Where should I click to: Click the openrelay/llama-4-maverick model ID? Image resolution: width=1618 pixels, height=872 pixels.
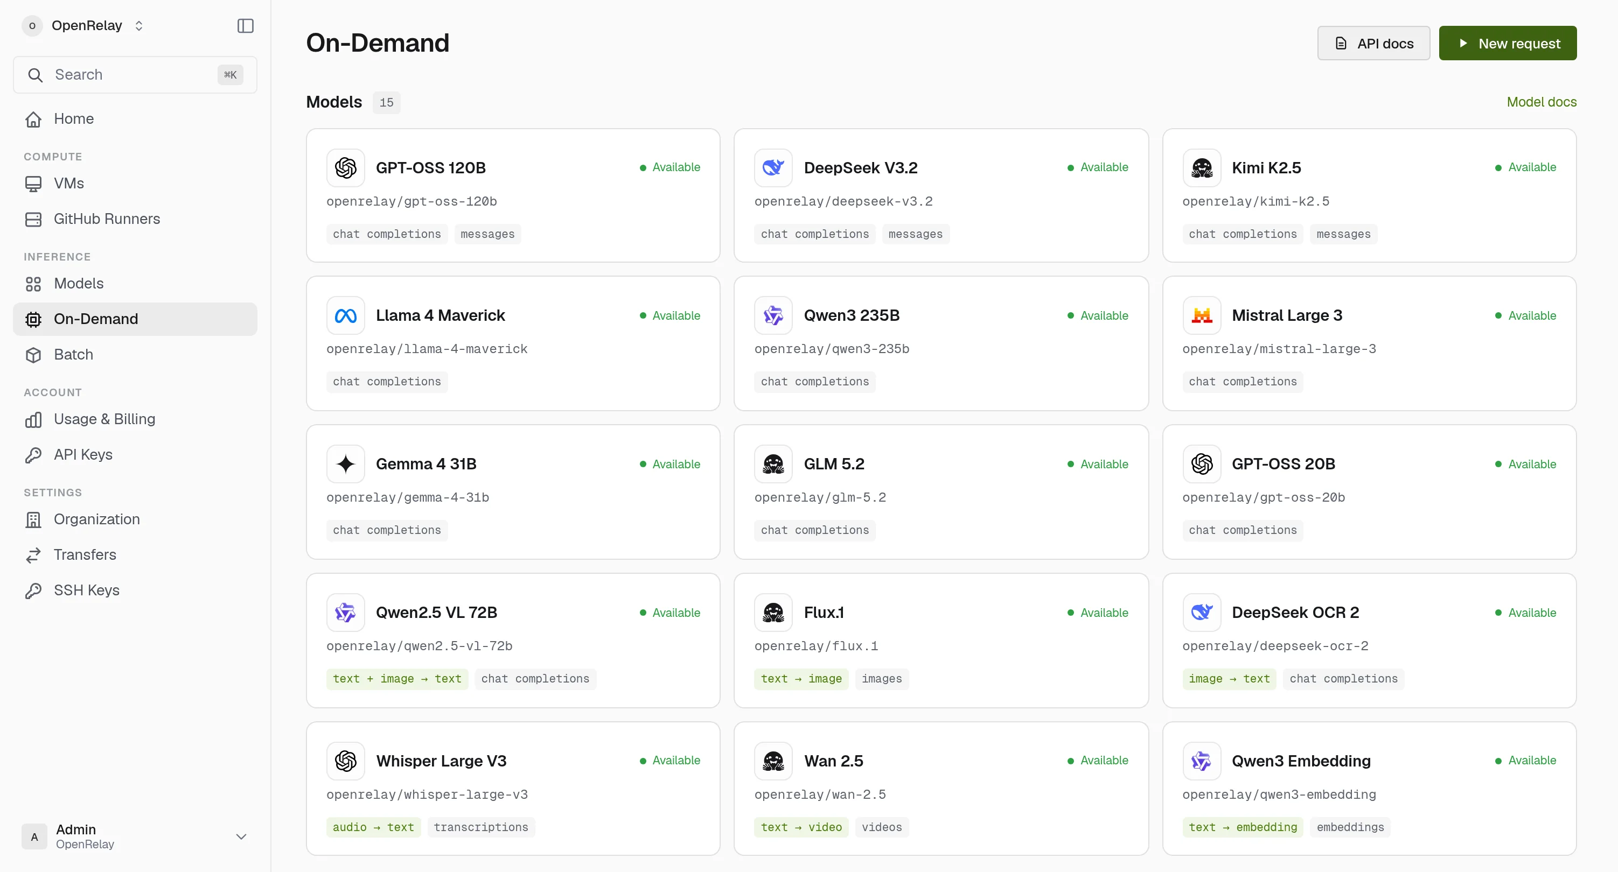pos(427,349)
